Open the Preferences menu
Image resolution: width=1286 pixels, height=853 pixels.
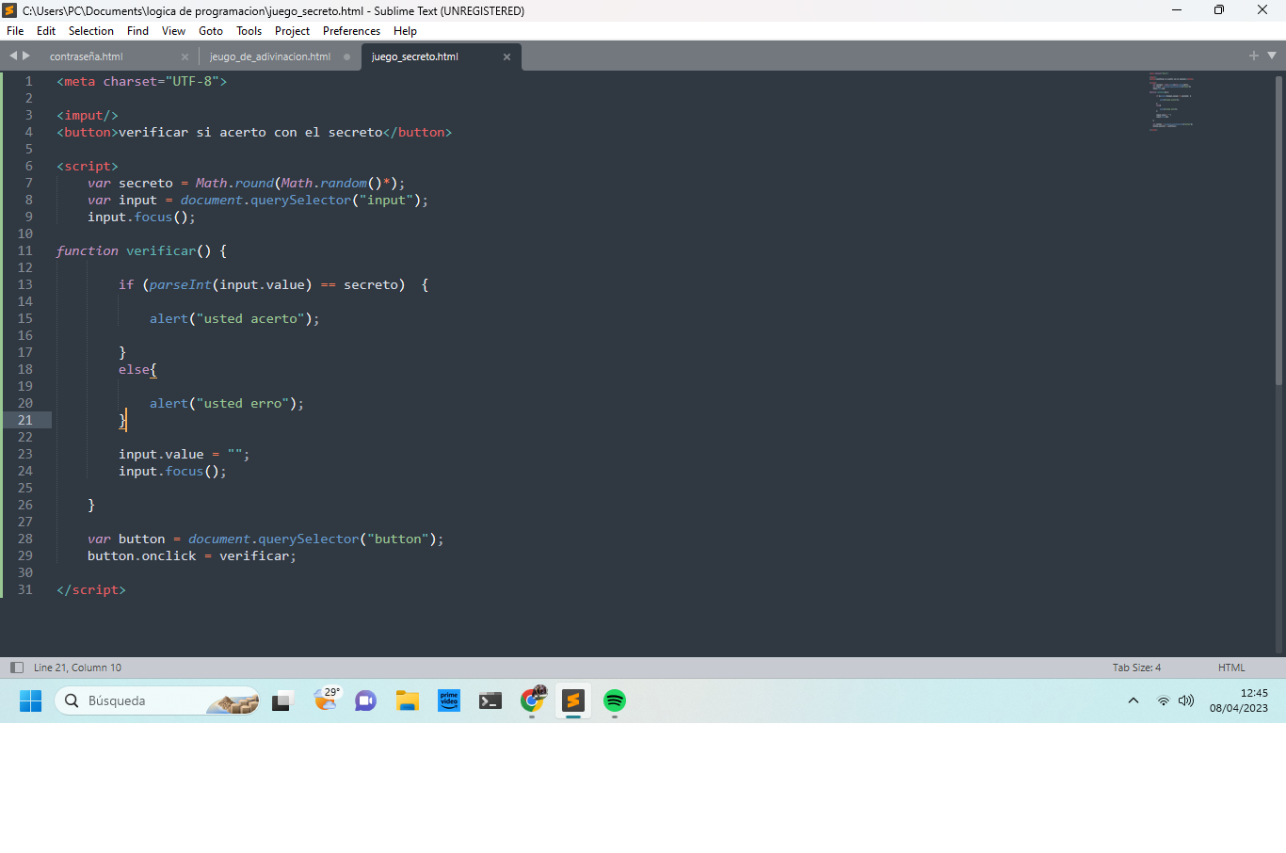click(x=351, y=31)
